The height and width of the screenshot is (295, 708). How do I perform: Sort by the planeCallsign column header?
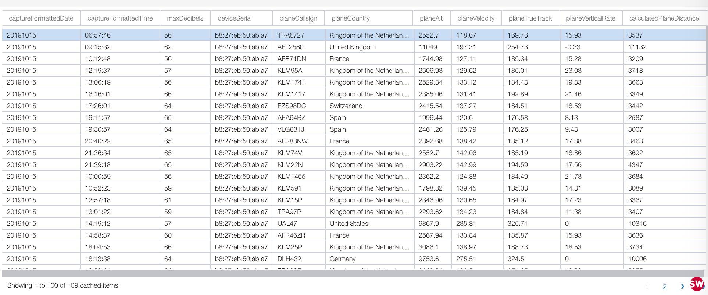click(298, 18)
